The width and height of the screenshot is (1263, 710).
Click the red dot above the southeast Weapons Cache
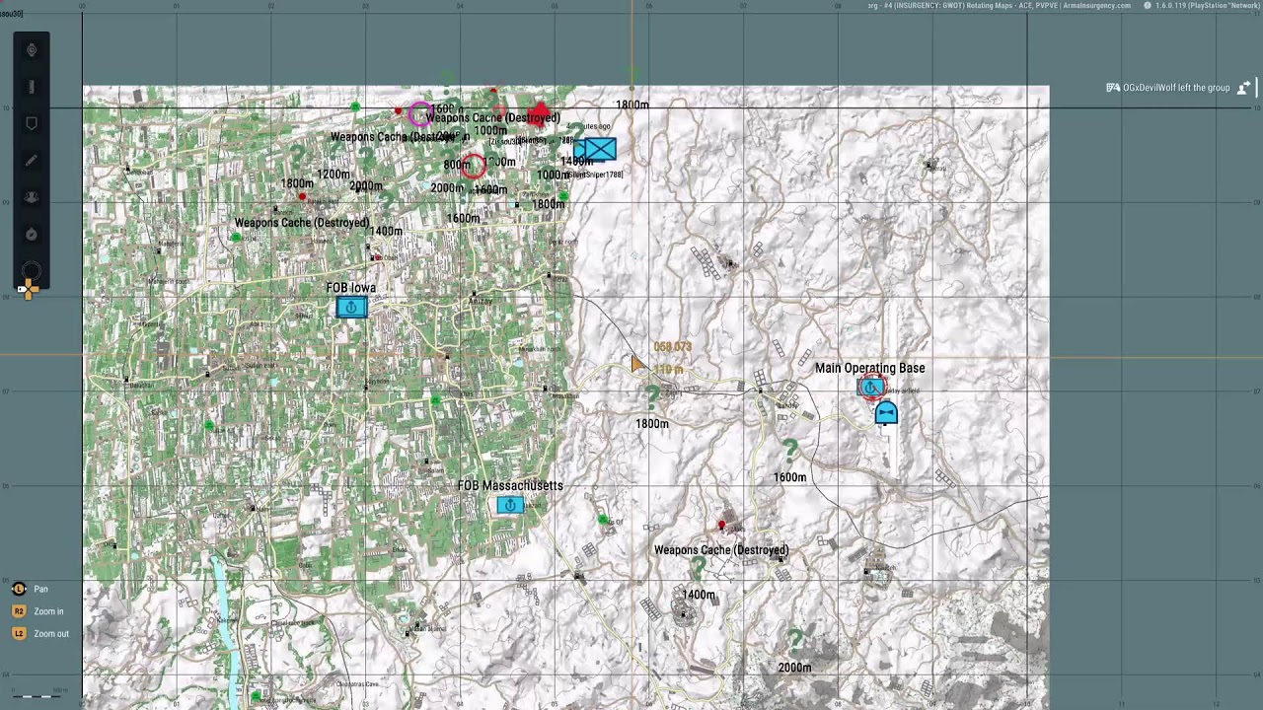pyautogui.click(x=721, y=526)
